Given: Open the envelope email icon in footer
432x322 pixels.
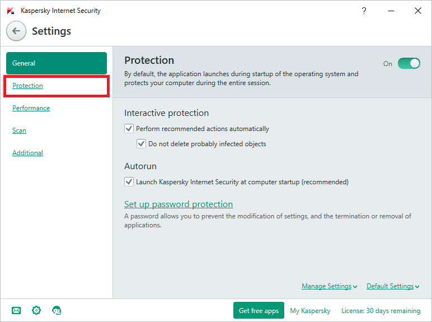Looking at the screenshot, I should coord(16,310).
